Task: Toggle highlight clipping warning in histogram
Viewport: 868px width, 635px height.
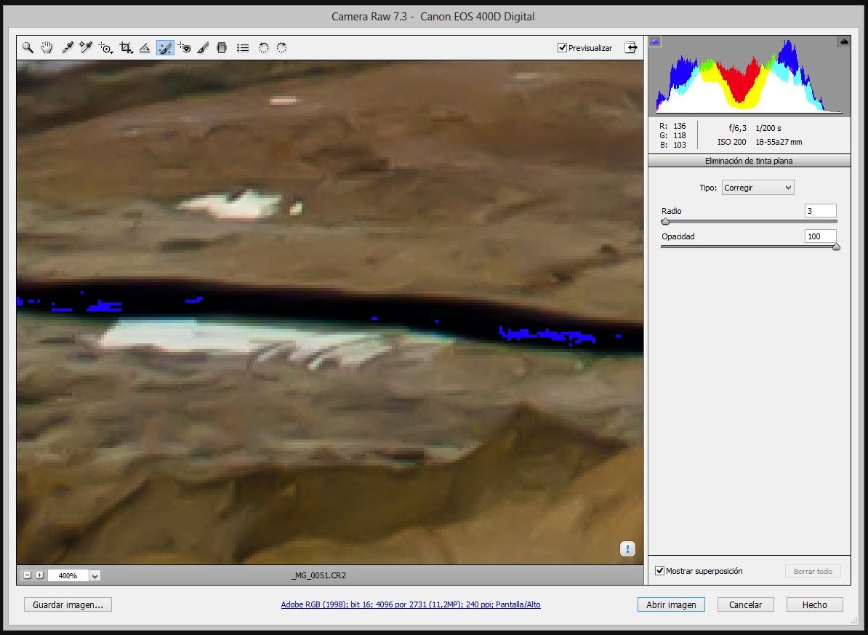Action: (x=843, y=41)
